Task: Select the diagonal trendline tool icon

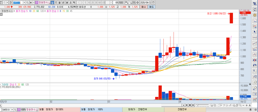Action: [255, 43]
